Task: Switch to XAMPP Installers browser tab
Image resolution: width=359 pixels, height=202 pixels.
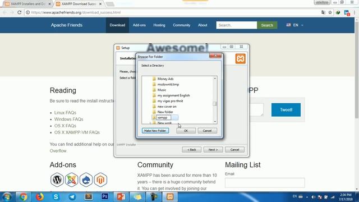Action: tap(28, 4)
